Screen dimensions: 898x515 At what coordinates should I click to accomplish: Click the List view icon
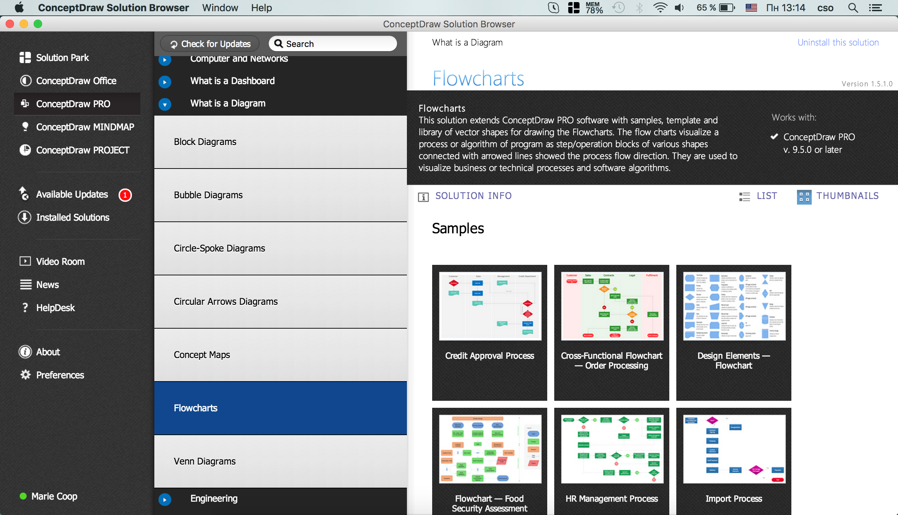(744, 196)
